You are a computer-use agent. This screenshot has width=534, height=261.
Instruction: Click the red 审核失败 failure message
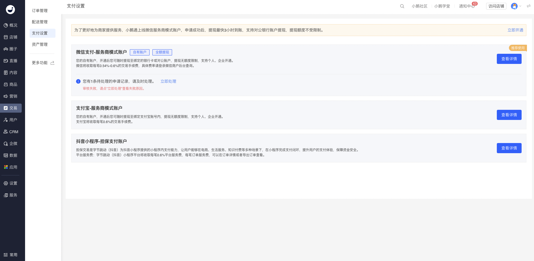pos(114,88)
